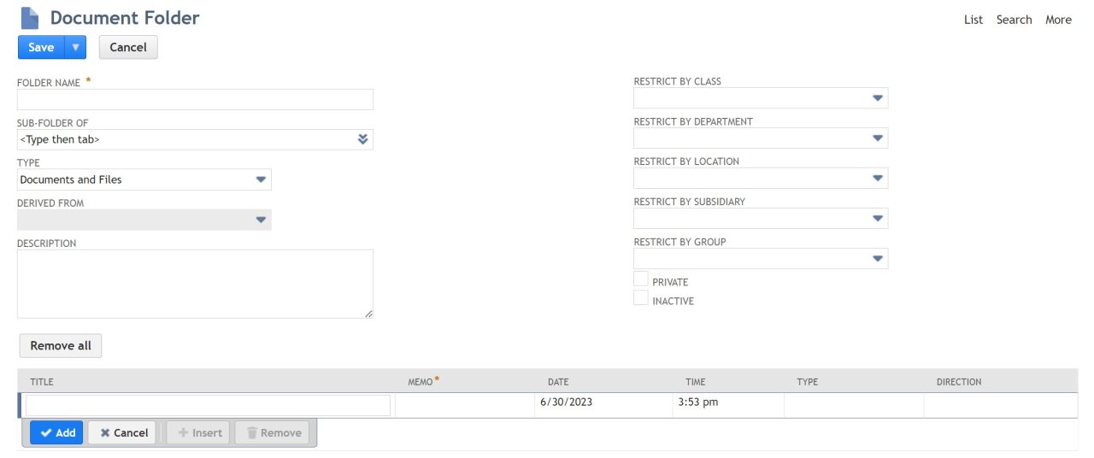The width and height of the screenshot is (1094, 458).
Task: Focus the Title input in the table row
Action: [208, 405]
